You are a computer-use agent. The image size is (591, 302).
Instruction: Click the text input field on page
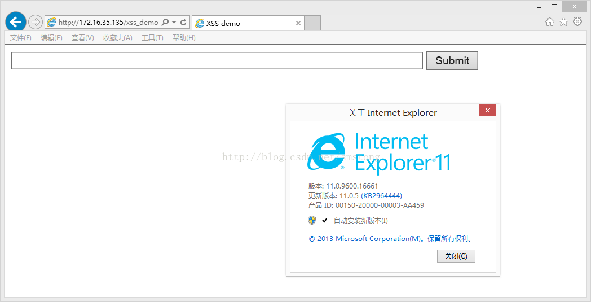[217, 61]
